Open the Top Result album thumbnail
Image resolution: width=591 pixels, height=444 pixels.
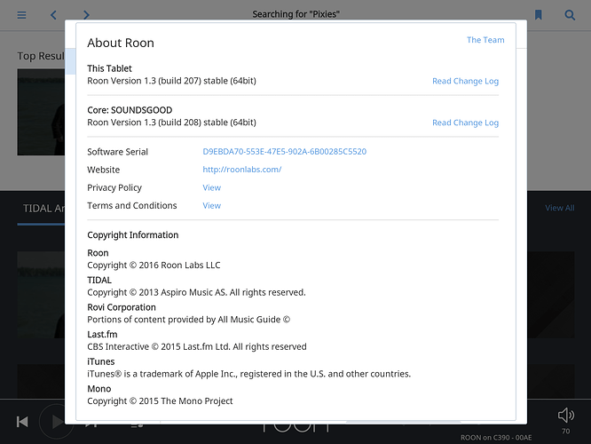click(x=41, y=112)
